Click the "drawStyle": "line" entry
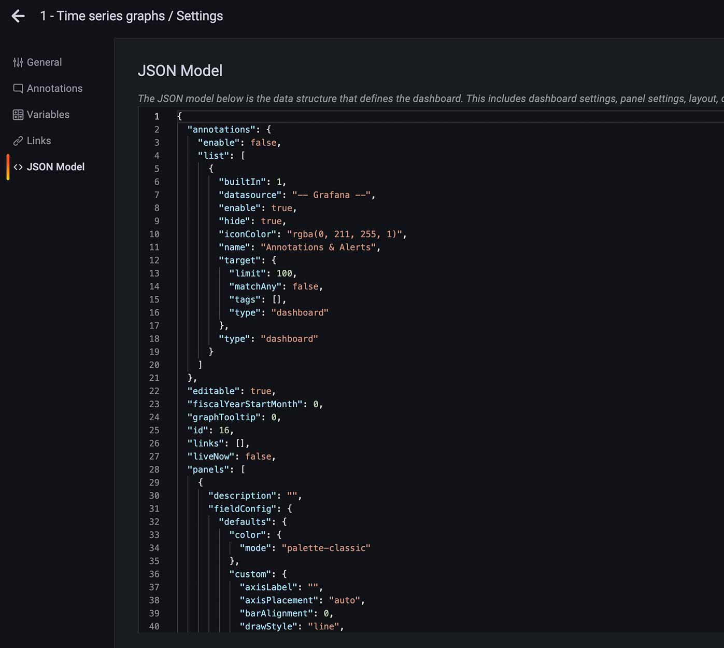This screenshot has height=648, width=724. coord(291,626)
